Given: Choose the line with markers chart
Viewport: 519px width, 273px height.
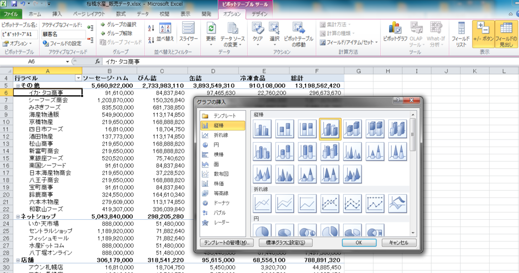Looking at the screenshot, I should point(330,203).
